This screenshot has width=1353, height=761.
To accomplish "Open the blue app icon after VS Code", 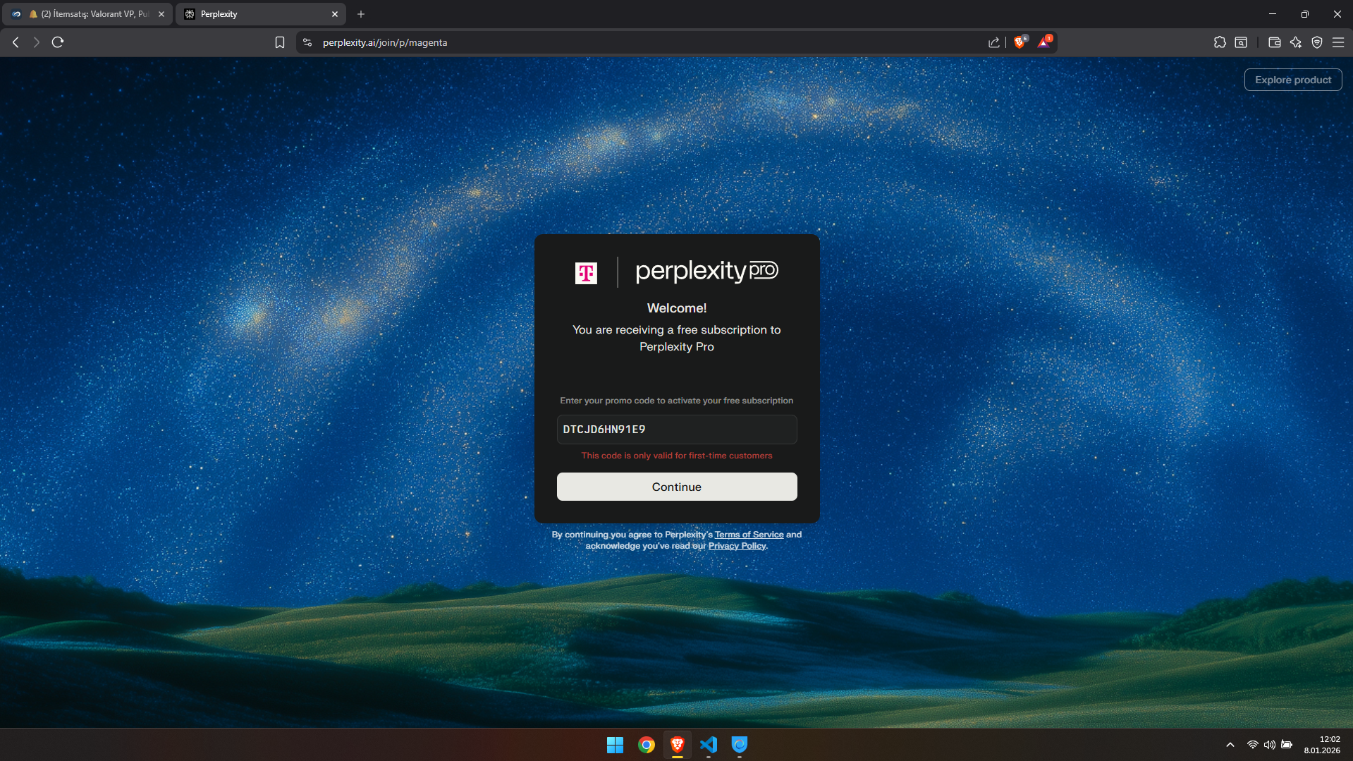I will click(x=740, y=745).
